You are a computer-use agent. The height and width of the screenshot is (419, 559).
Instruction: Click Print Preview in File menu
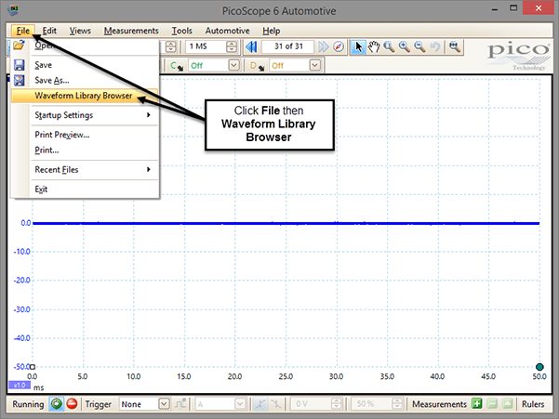point(62,135)
